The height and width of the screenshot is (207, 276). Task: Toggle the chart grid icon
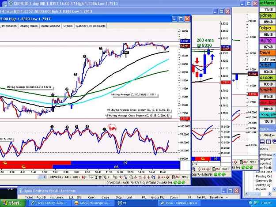(100, 177)
